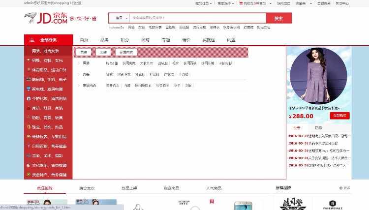Click the 雪地靴 hot search keyword
The height and width of the screenshot is (210, 369).
pos(170,28)
